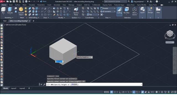
Task: Select the Box modeling tool
Action: click(3, 10)
